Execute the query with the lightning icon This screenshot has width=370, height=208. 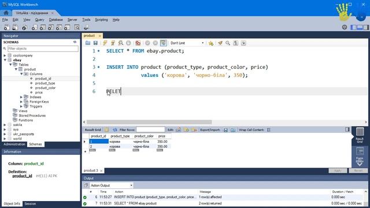tap(105, 43)
